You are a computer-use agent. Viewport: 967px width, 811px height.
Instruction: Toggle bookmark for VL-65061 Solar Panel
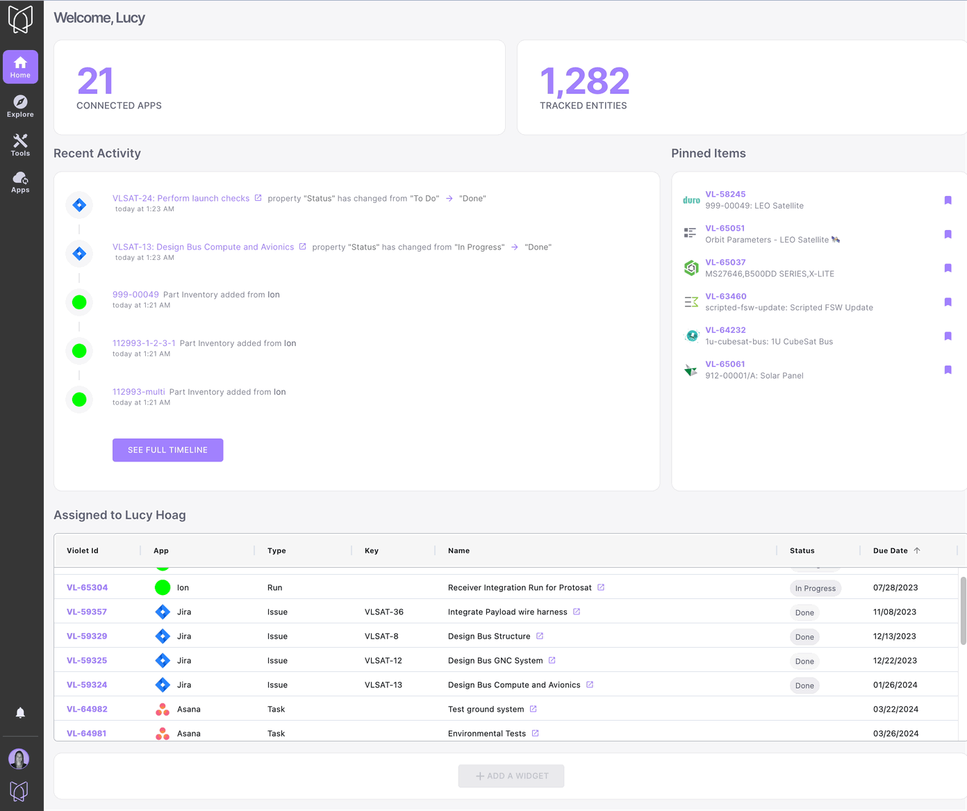[948, 370]
